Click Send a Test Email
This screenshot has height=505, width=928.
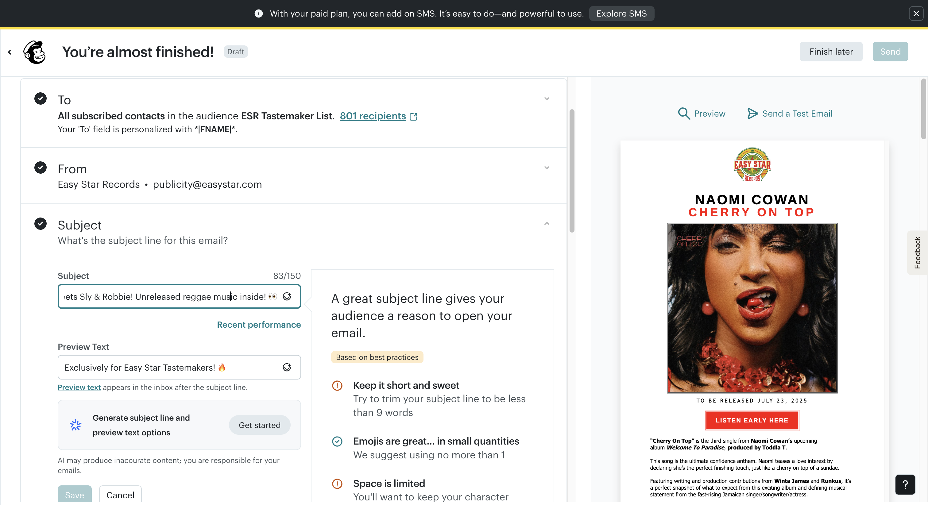[797, 114]
